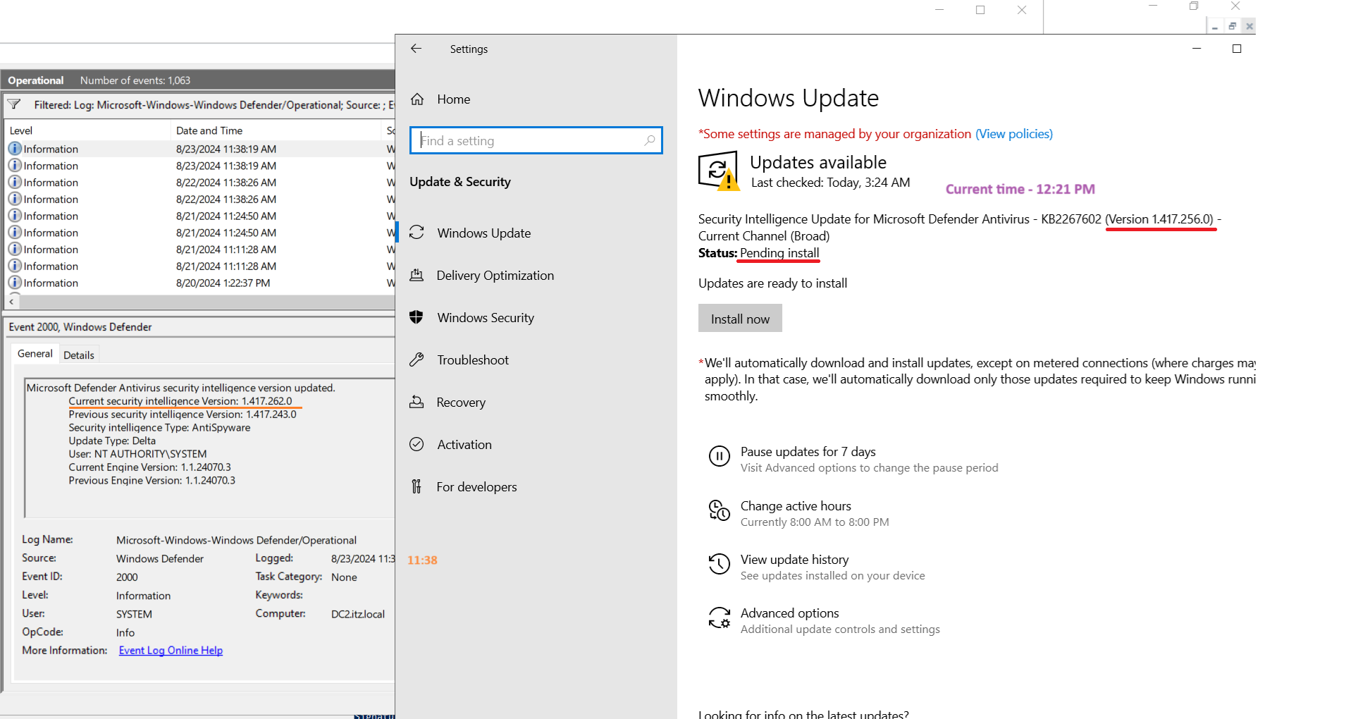
Task: Open View update history option
Action: pos(794,560)
